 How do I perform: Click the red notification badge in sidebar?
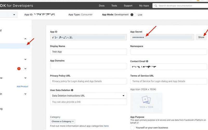(19, 69)
